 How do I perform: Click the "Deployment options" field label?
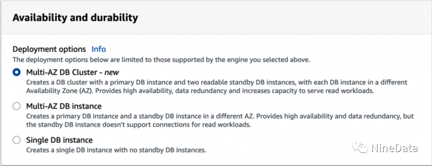(x=49, y=49)
